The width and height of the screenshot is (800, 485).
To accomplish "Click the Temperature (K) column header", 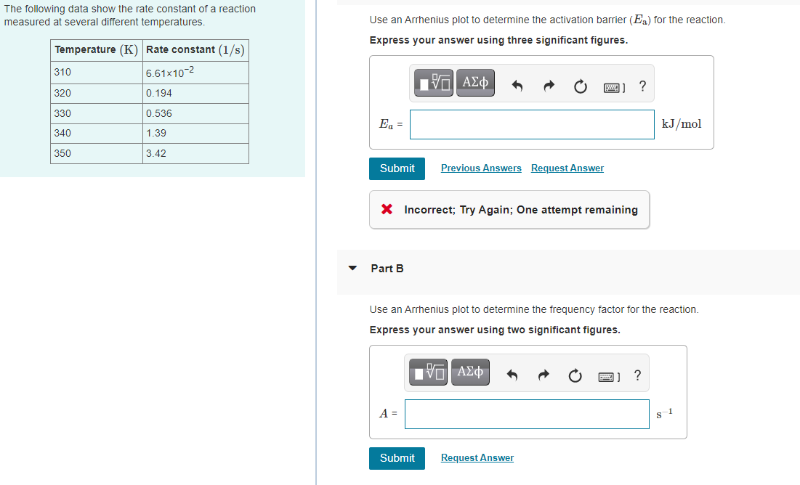I will click(97, 51).
